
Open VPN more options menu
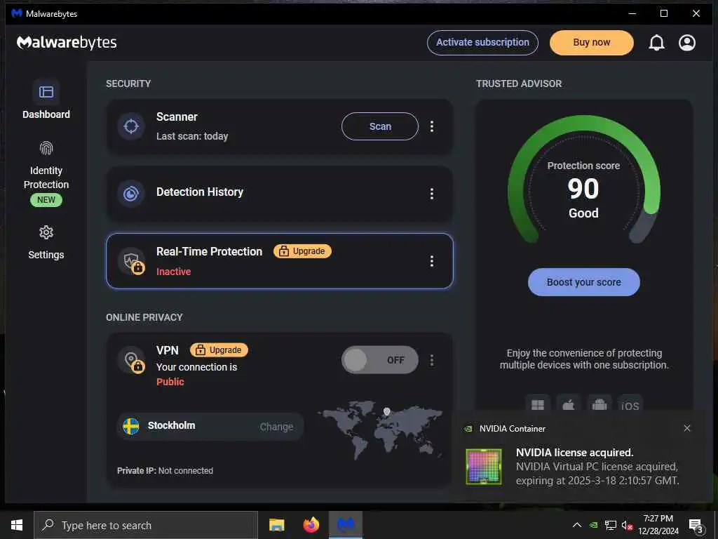(431, 360)
